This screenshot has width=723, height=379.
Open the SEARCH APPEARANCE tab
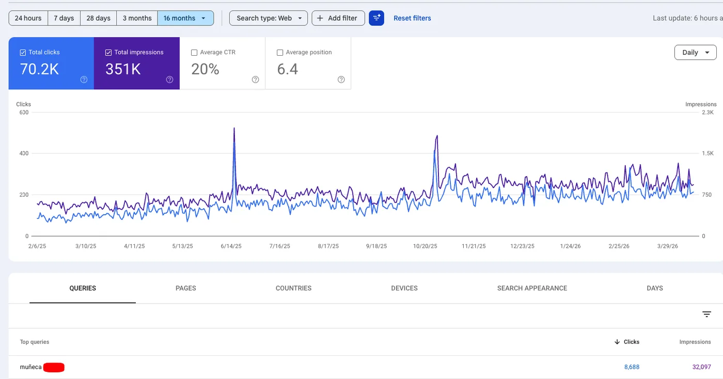click(x=532, y=288)
